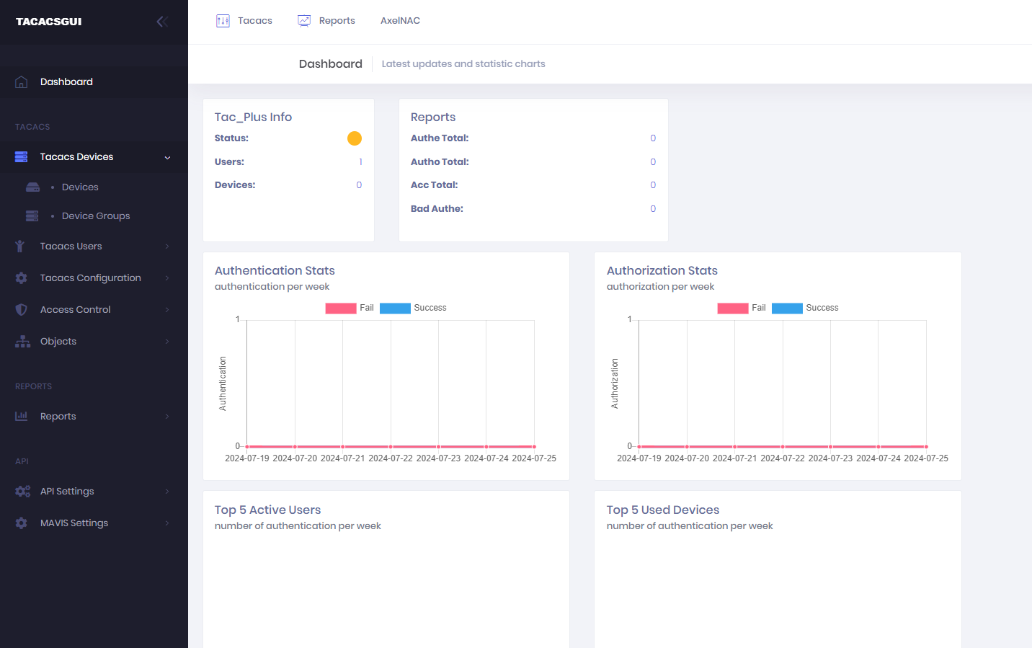Click the API Settings gears icon

(x=23, y=492)
